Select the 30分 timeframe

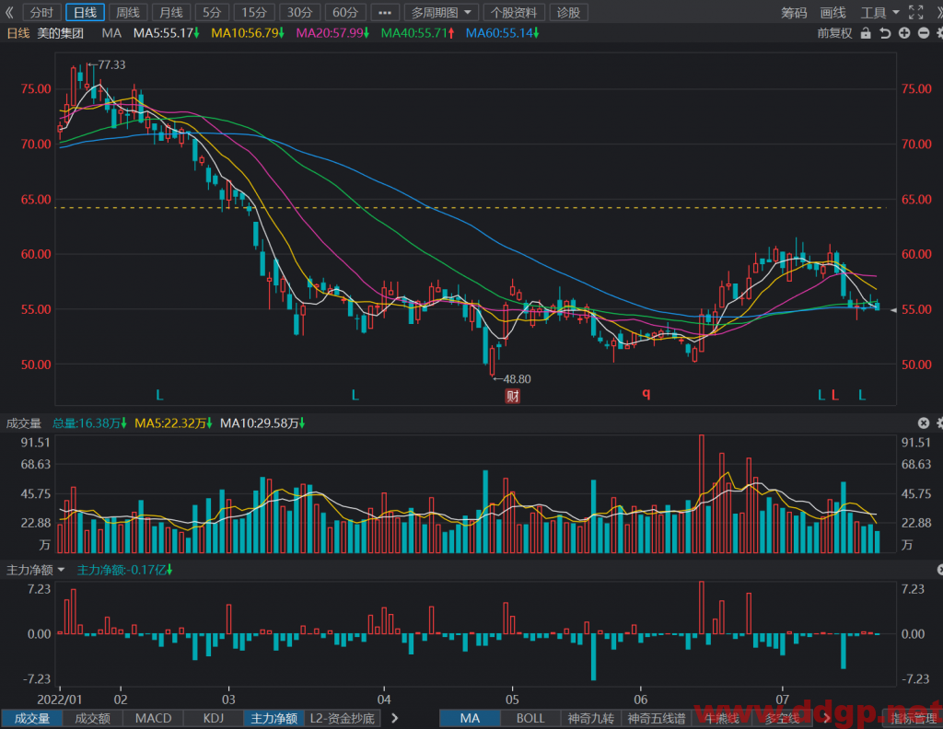(x=299, y=13)
